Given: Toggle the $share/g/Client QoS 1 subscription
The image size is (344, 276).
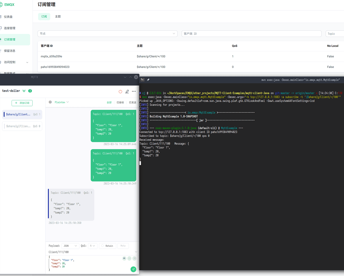Looking at the screenshot, I should coord(22,114).
